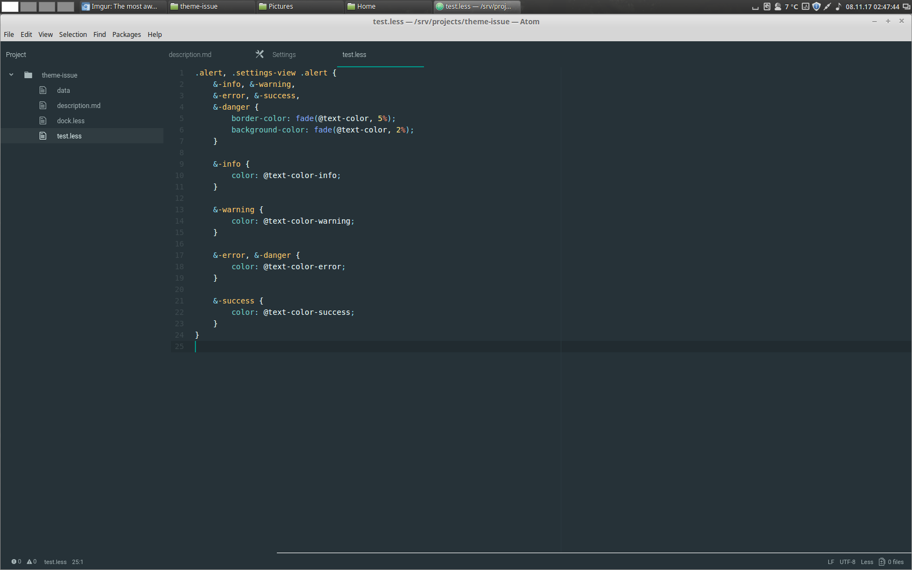Switch to Pictures folder window in taskbar

point(299,7)
